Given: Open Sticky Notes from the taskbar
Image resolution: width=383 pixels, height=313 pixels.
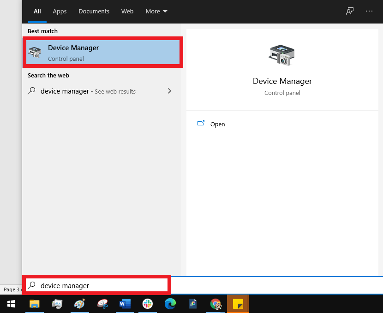Looking at the screenshot, I should click(x=238, y=304).
